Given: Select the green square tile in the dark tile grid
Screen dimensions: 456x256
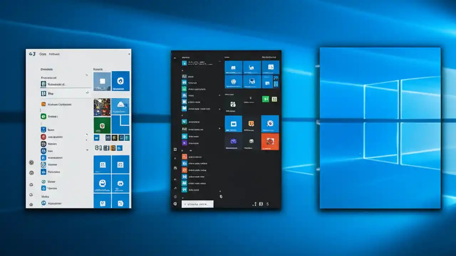Looking at the screenshot, I should (x=266, y=99).
